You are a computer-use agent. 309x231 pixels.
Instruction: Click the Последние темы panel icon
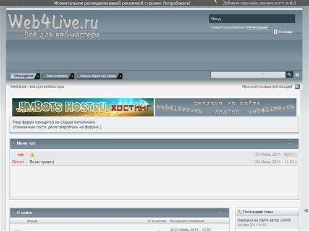(x=239, y=211)
